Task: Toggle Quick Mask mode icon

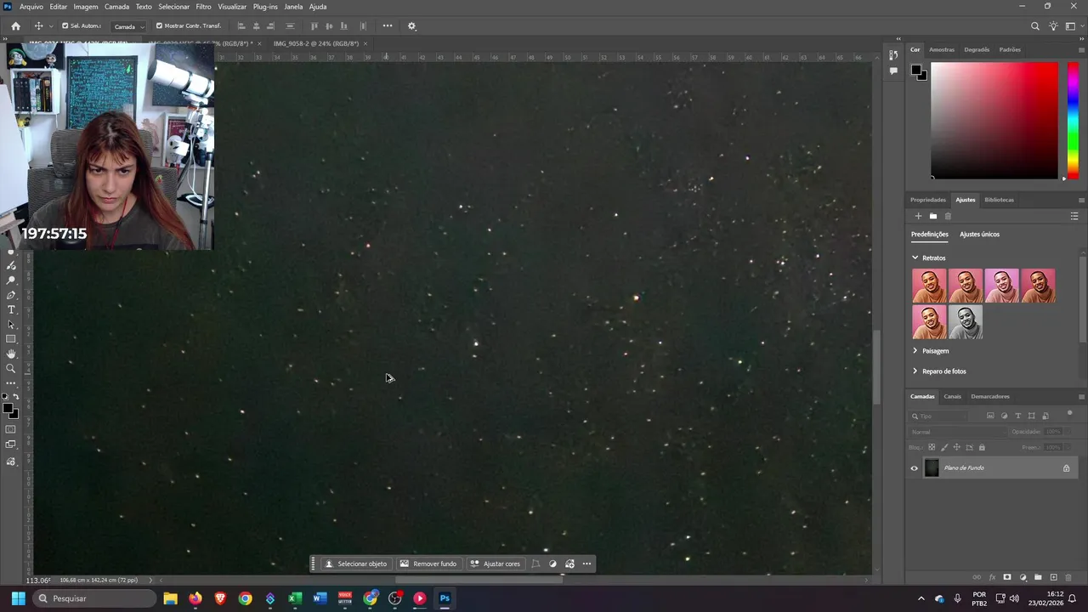Action: [11, 429]
